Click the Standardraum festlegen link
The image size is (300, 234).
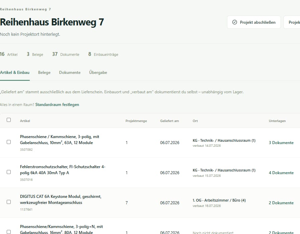click(x=57, y=105)
